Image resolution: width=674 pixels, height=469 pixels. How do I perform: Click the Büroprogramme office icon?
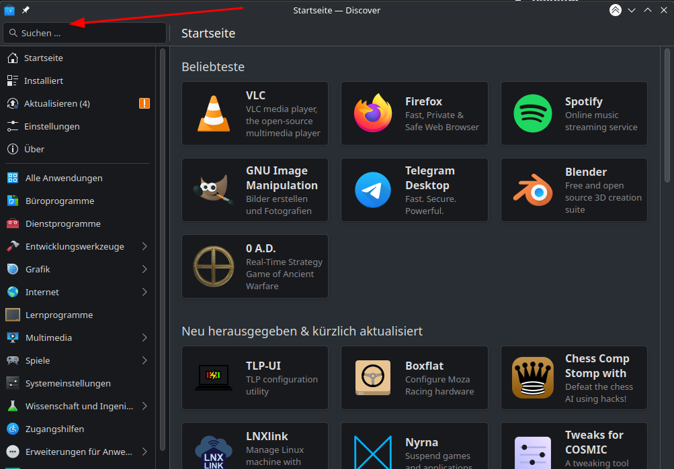(13, 201)
